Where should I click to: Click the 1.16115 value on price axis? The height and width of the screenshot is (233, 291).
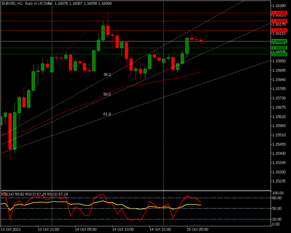coord(279,33)
